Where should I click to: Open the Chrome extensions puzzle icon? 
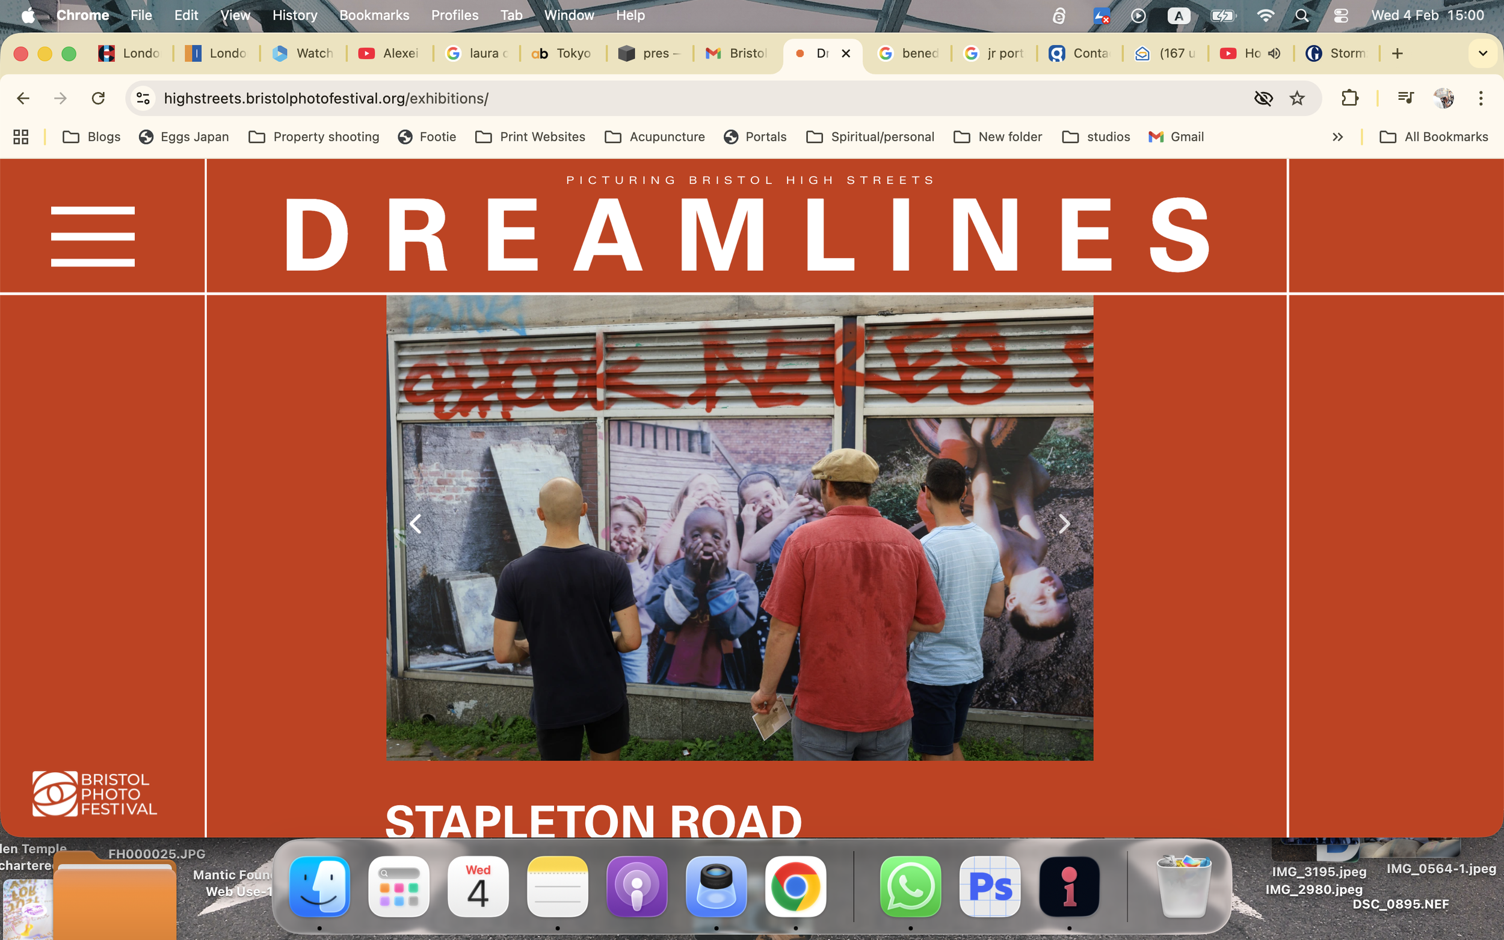[x=1349, y=98]
